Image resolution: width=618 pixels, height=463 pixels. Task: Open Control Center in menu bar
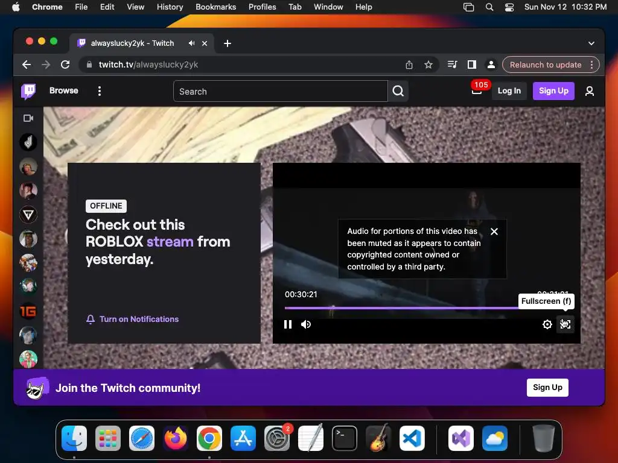[509, 7]
